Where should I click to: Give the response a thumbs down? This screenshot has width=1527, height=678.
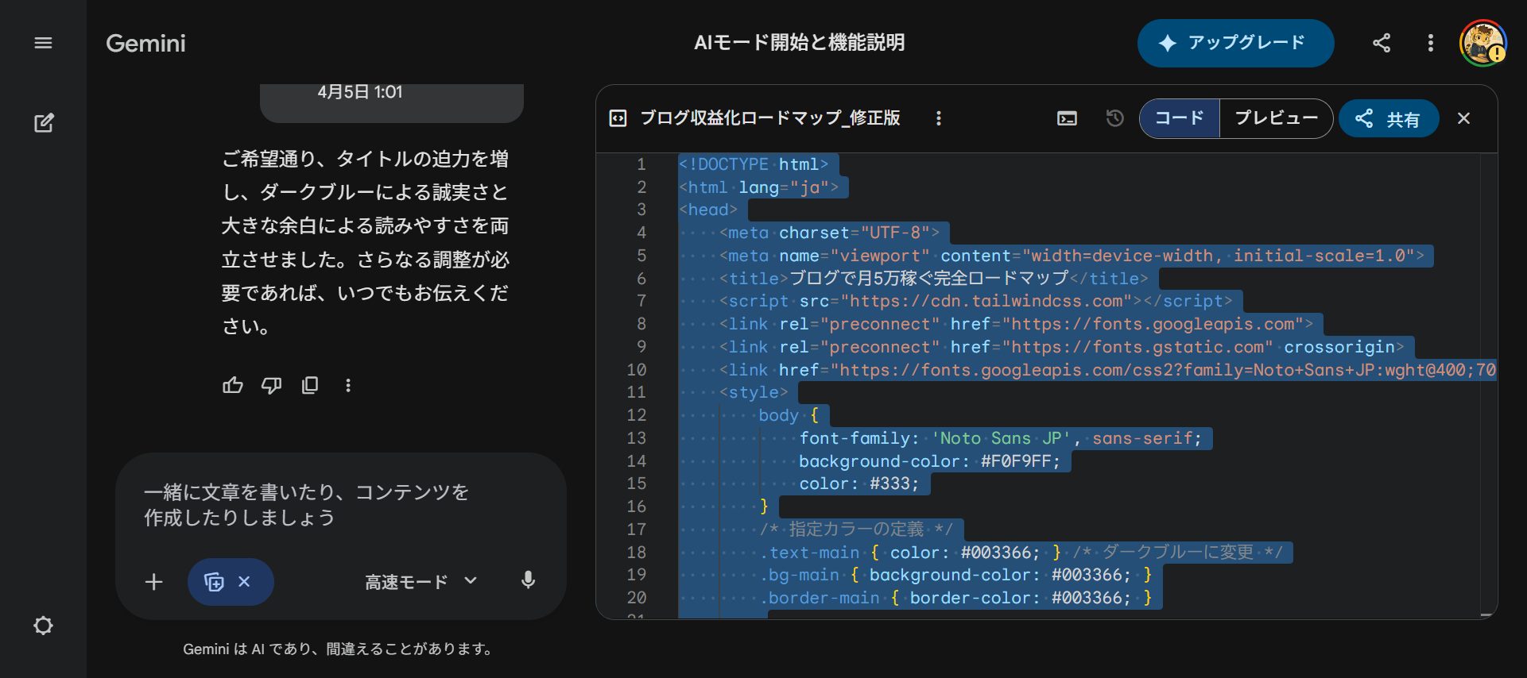[271, 386]
